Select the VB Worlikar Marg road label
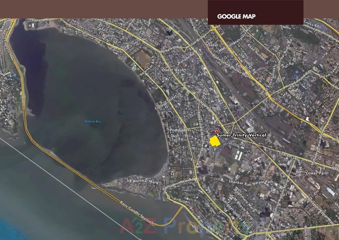This screenshot has width=339, height=240. pyautogui.click(x=142, y=182)
